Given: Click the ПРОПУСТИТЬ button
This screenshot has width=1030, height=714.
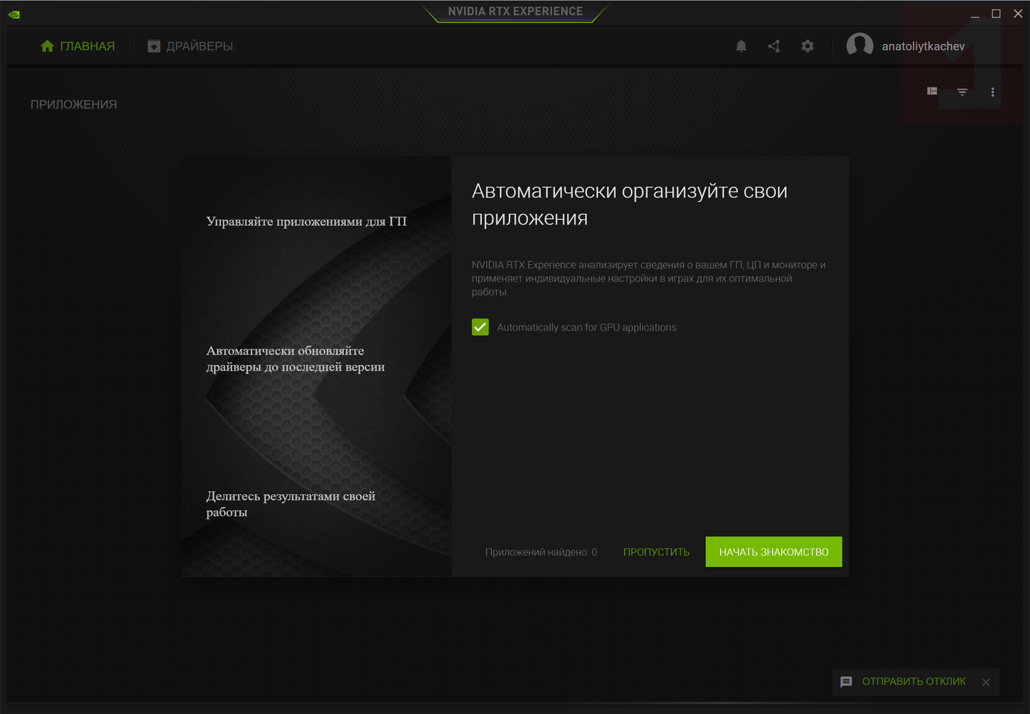Looking at the screenshot, I should [x=656, y=552].
